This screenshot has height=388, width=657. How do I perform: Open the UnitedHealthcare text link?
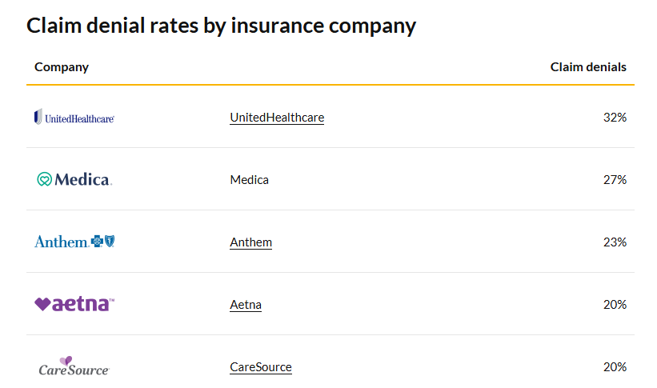[277, 118]
